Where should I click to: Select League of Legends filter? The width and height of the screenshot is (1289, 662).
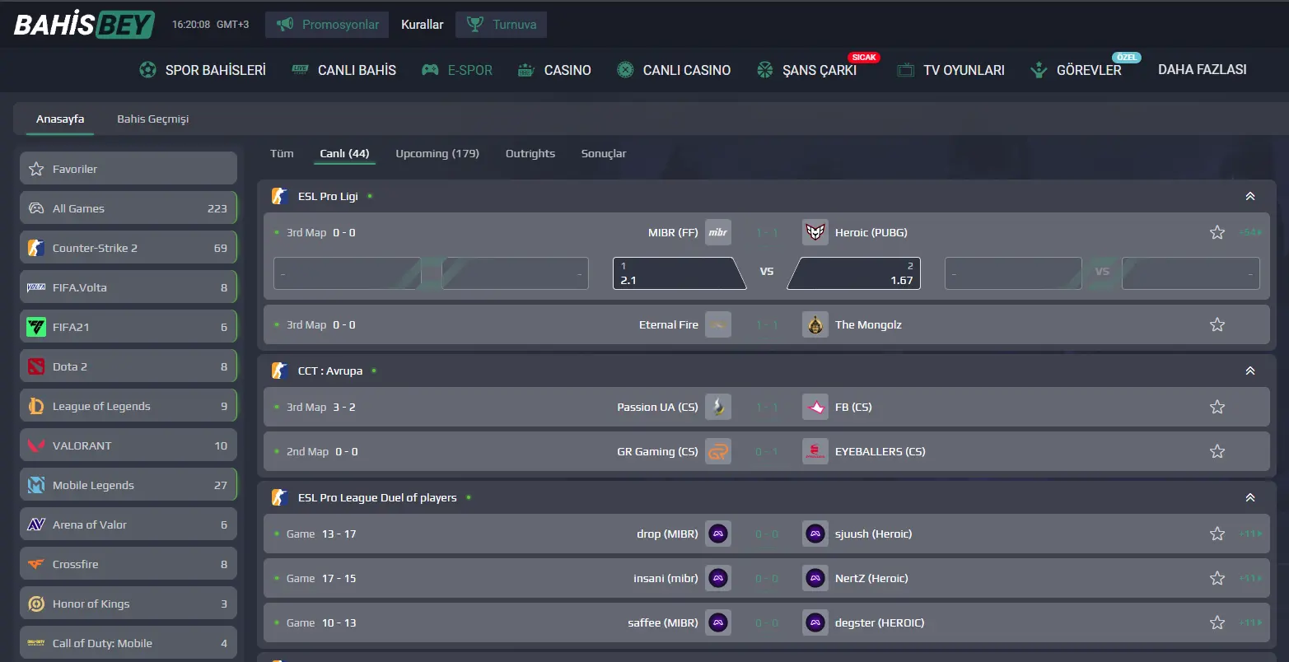[x=128, y=405]
